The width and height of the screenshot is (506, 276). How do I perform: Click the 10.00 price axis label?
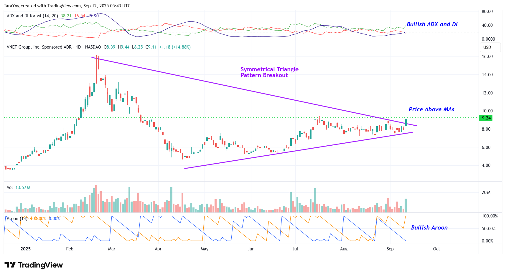coord(487,111)
